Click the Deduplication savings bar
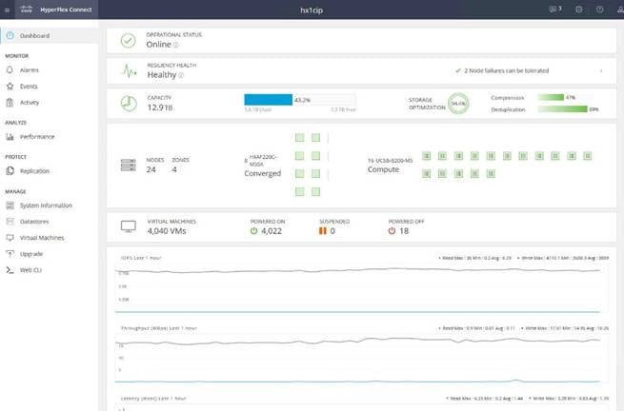The height and width of the screenshot is (411, 624). coord(564,109)
